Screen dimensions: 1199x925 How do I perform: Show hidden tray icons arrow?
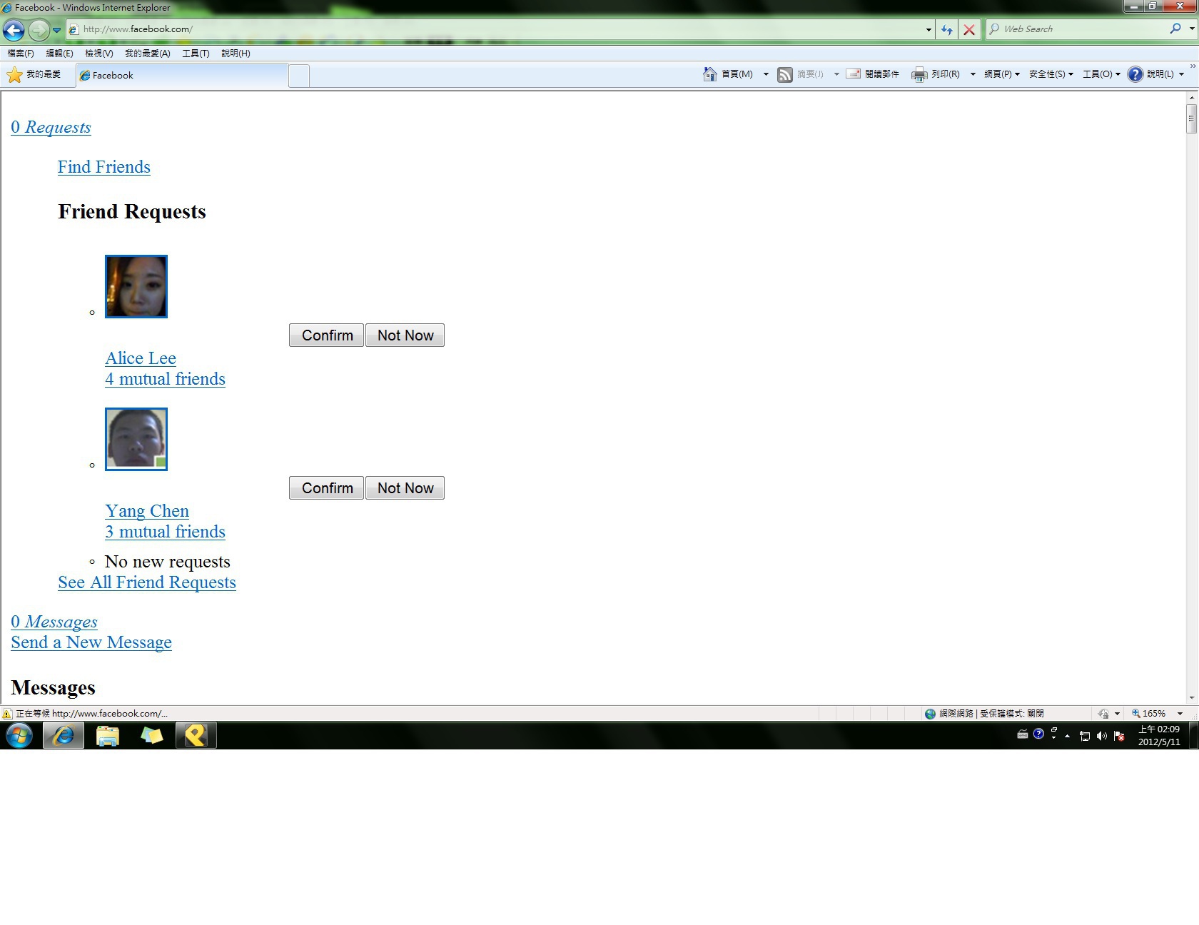(1067, 735)
